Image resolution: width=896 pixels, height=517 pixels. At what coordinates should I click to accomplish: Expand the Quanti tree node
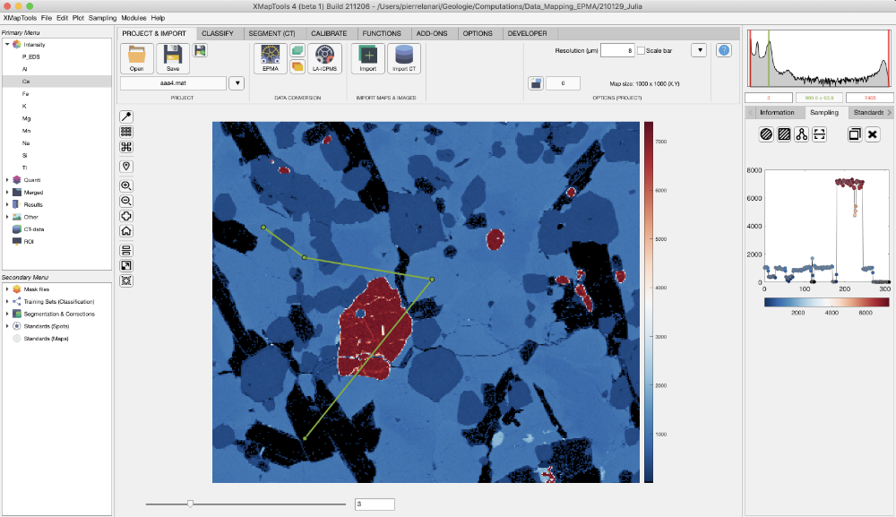7,180
